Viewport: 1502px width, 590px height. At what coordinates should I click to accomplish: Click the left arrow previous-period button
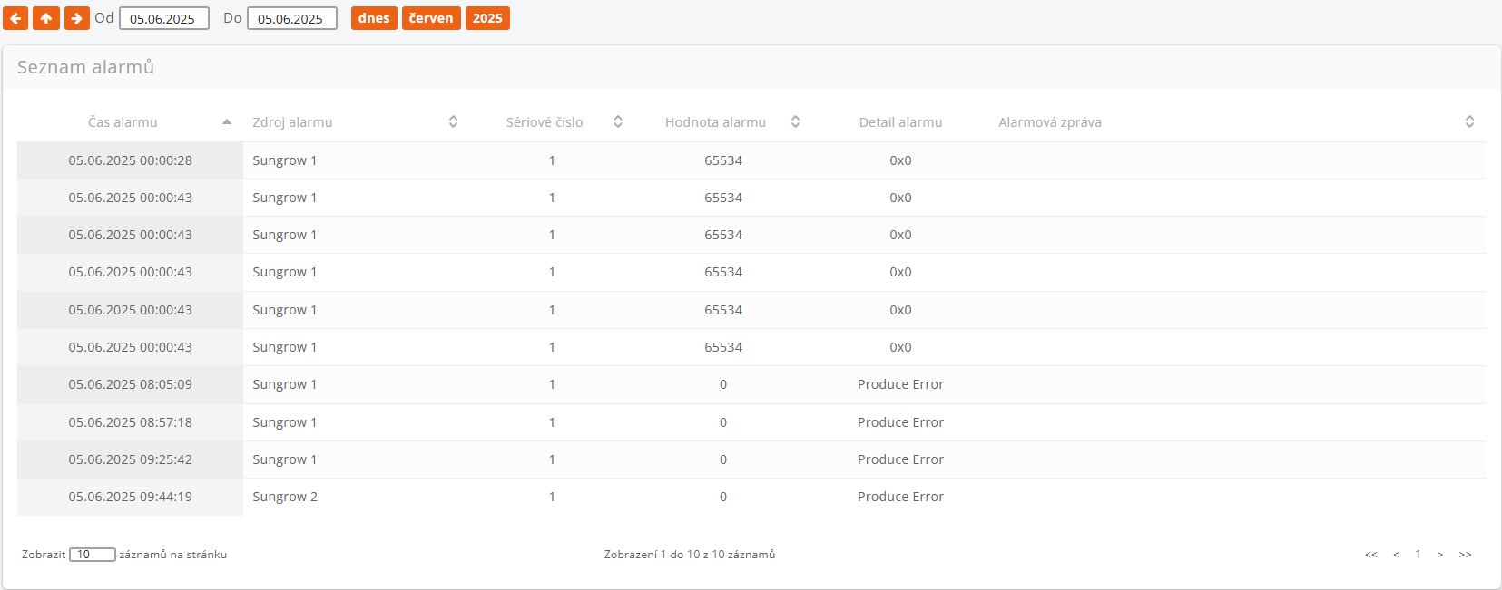pyautogui.click(x=15, y=18)
